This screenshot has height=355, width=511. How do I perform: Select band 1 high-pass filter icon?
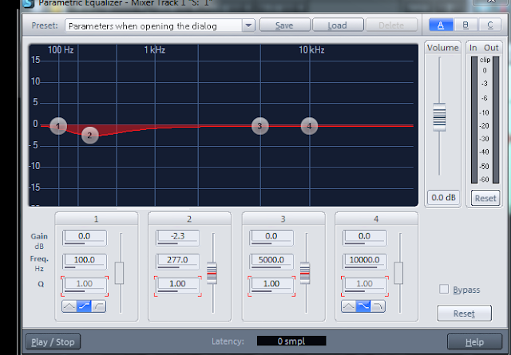[99, 306]
